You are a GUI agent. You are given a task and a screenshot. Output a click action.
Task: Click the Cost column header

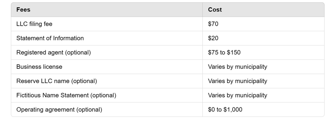coord(215,10)
